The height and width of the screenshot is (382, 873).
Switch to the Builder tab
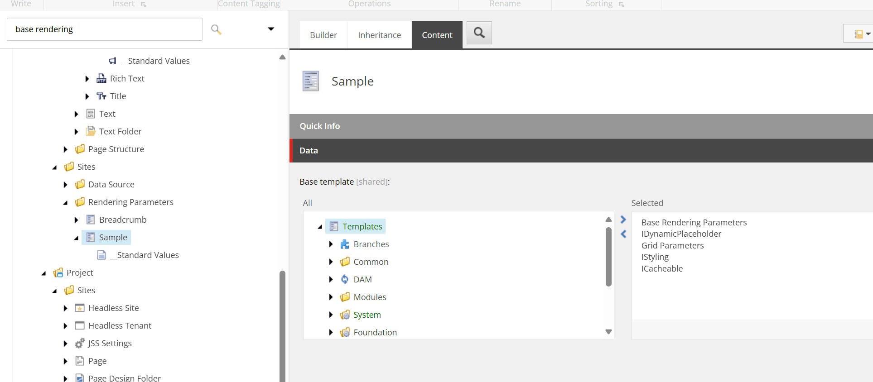pos(323,35)
